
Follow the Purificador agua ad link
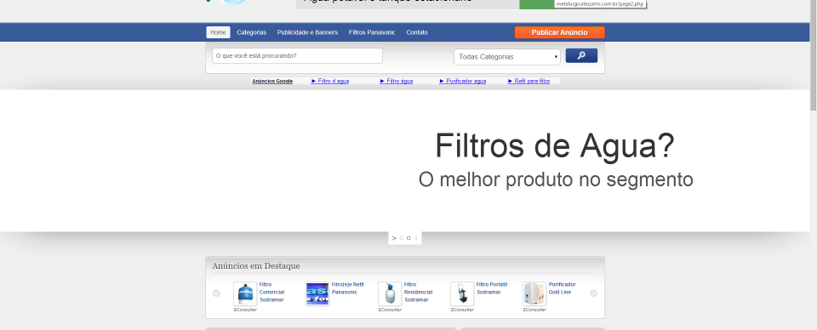[x=463, y=81]
